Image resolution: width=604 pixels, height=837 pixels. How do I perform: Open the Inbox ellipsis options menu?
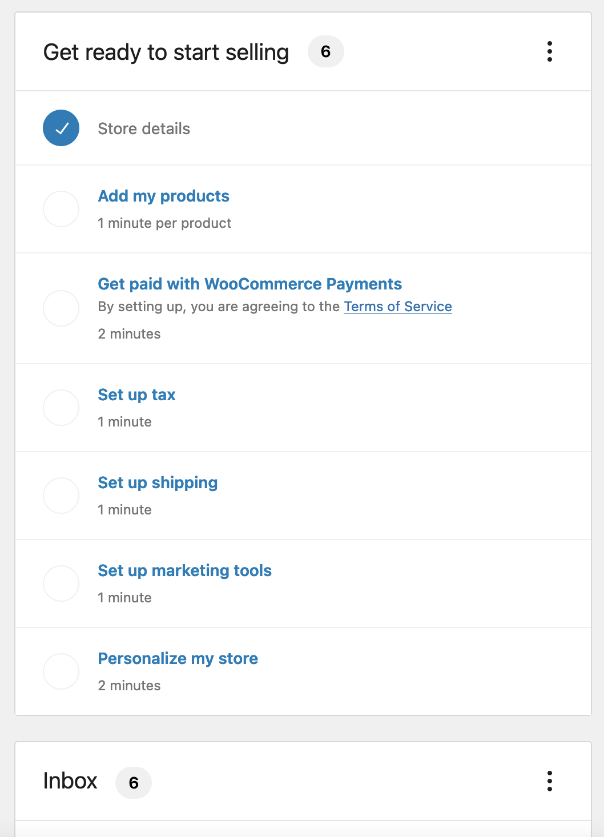(549, 781)
